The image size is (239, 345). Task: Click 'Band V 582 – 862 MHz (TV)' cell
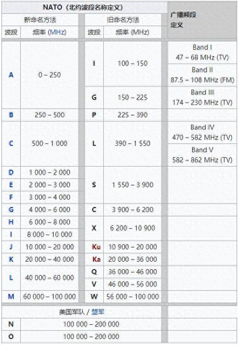click(x=202, y=155)
